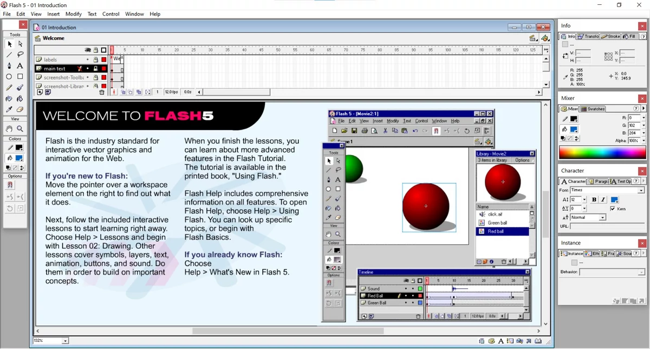650x349 pixels.
Task: Click playhead marker at frame 1
Action: [x=112, y=50]
